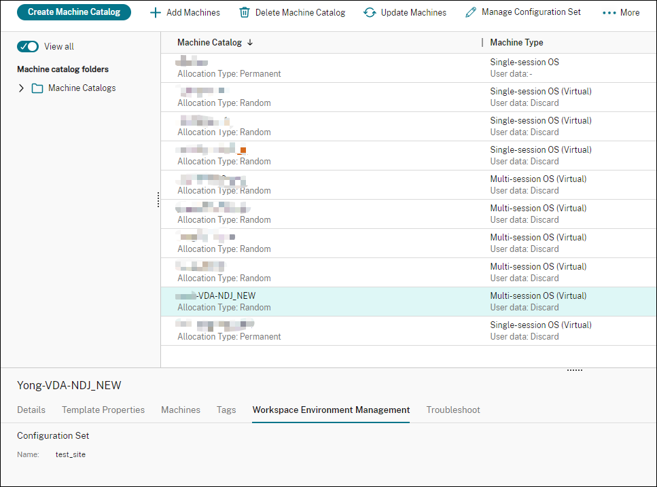
Task: Sort by the Machine Catalog column arrow
Action: [x=250, y=42]
